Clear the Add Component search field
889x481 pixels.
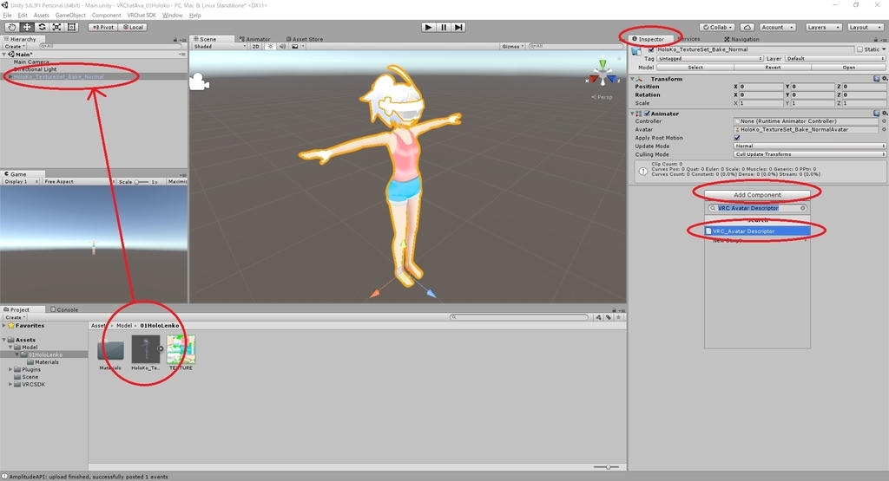803,208
